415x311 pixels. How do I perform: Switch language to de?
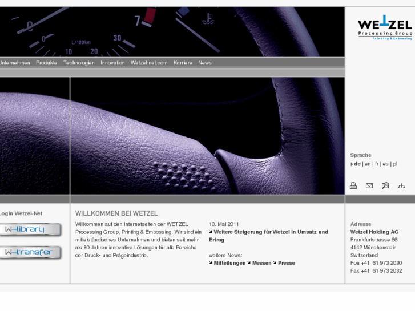click(357, 164)
